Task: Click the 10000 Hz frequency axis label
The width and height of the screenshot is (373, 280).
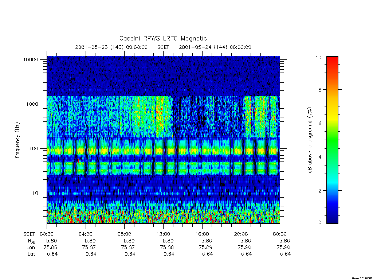Action: pyautogui.click(x=31, y=59)
